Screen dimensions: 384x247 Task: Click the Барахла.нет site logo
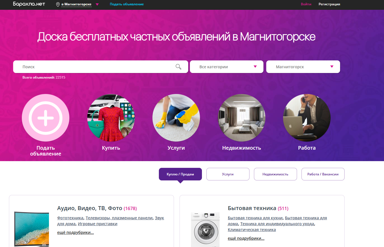coord(29,4)
